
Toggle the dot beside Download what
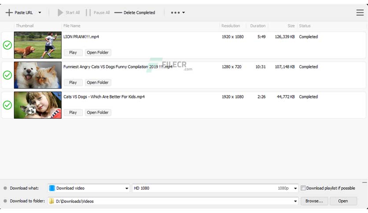pyautogui.click(x=5, y=188)
